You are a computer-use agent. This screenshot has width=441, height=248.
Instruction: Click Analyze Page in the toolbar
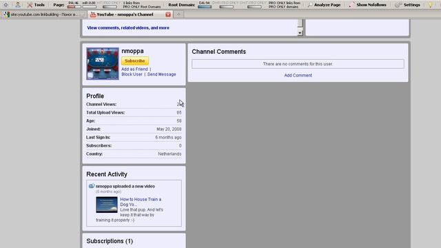pyautogui.click(x=325, y=5)
